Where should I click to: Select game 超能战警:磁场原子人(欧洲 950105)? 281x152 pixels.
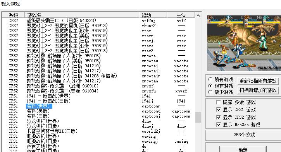click(x=64, y=56)
